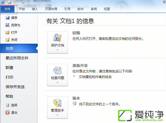The width and height of the screenshot is (166, 123).
Task: Select the 插入 (Insert) ribbon tab
Action: click(x=35, y=9)
